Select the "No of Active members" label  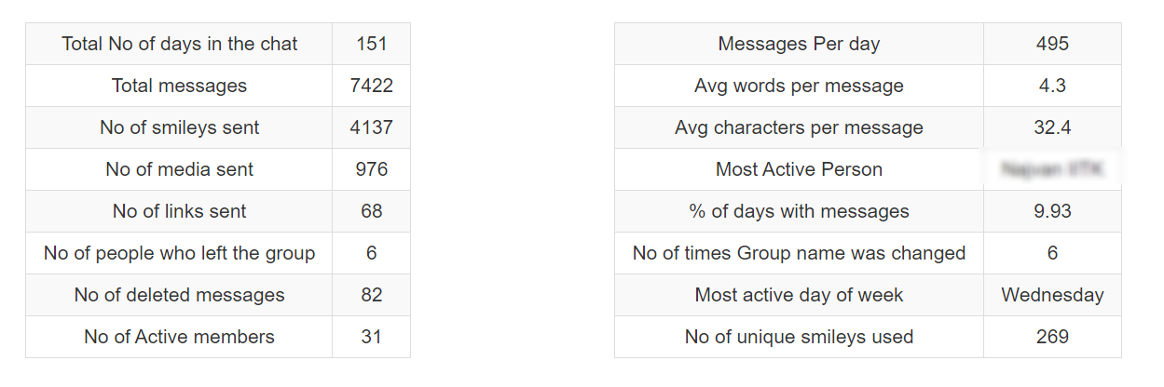point(179,337)
